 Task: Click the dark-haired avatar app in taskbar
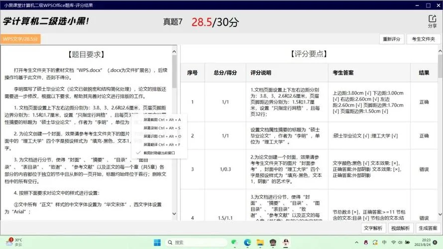point(273,242)
